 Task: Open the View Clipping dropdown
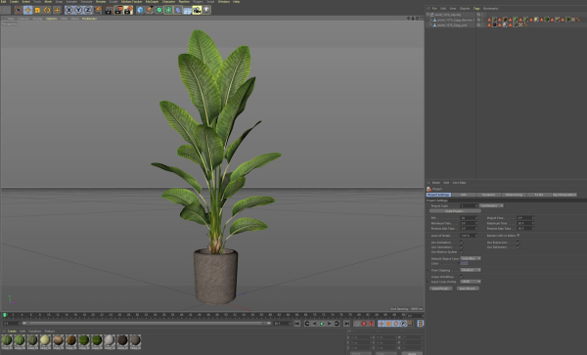(471, 270)
